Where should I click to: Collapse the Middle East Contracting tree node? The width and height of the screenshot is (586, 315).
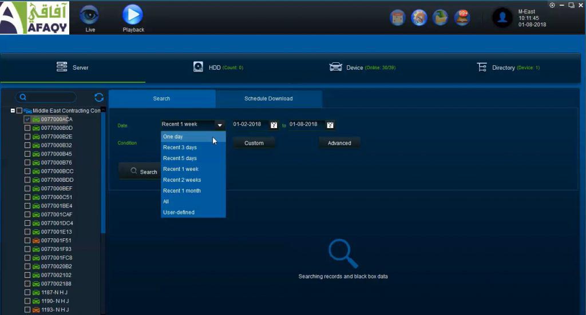pos(13,111)
